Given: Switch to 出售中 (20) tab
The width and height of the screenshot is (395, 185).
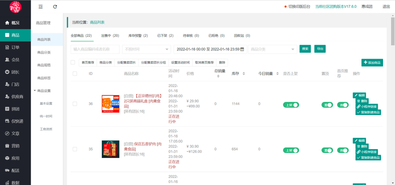Looking at the screenshot, I should click(110, 35).
